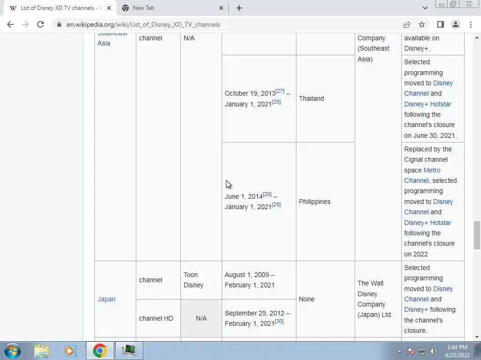This screenshot has width=481, height=360.
Task: Open the Disney+ link in Japan row
Action: [416, 309]
